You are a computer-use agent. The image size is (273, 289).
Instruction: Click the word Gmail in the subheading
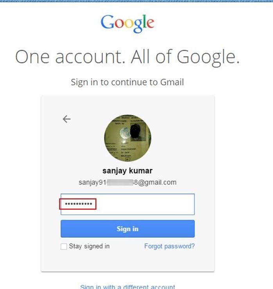(x=172, y=82)
